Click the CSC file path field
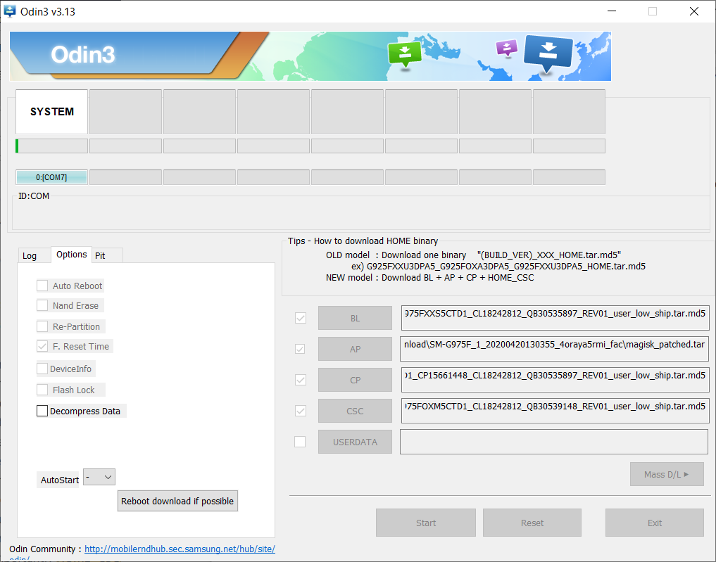Viewport: 716px width, 562px height. tap(555, 411)
